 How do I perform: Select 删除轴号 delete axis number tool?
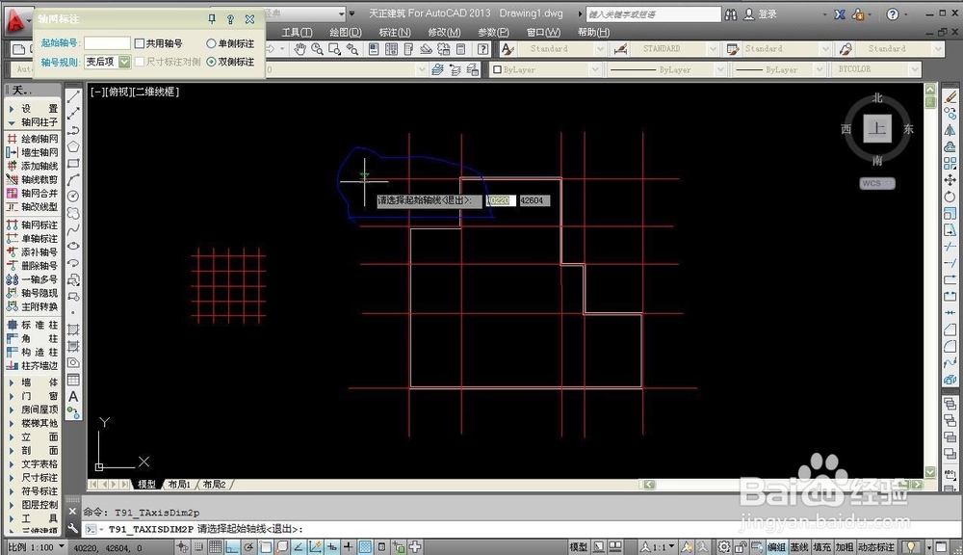point(33,266)
